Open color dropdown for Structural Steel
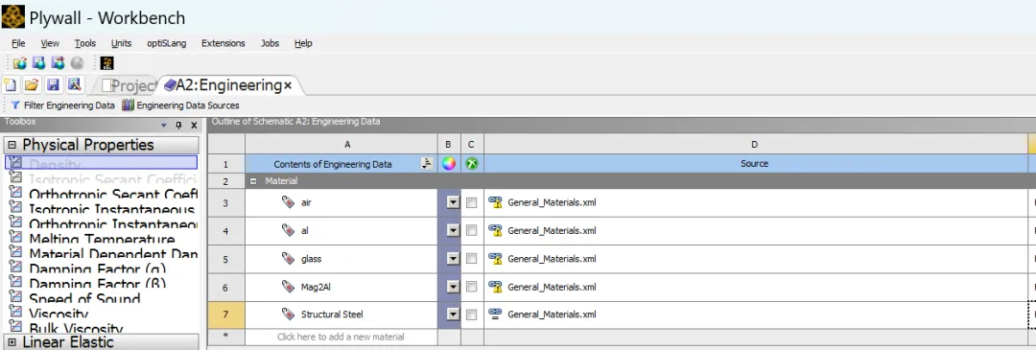Image resolution: width=1036 pixels, height=350 pixels. click(453, 315)
